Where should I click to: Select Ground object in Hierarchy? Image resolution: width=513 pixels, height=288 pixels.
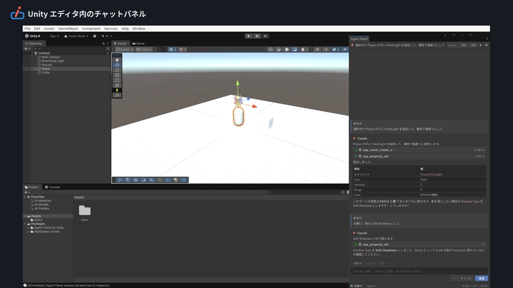tap(47, 65)
